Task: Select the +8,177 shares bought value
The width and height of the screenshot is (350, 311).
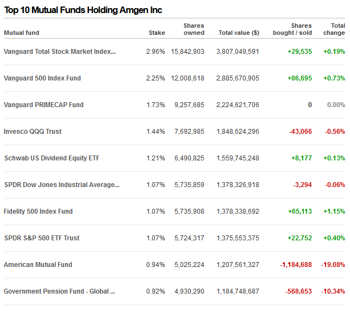Action: [302, 158]
